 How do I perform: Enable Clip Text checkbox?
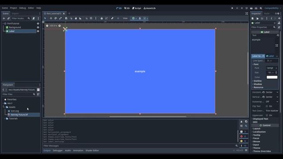pos(267,106)
